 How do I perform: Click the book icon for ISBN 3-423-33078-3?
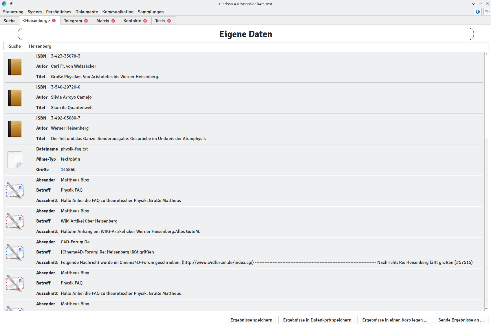tap(15, 67)
